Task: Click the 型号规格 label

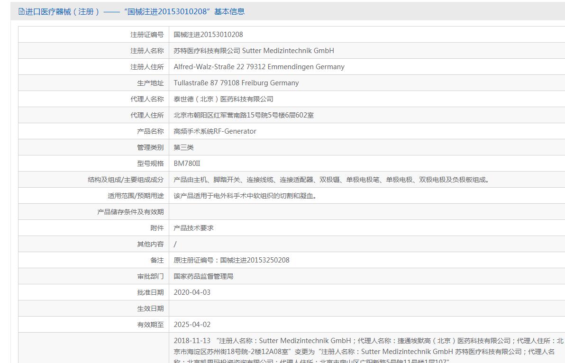Action: [150, 163]
